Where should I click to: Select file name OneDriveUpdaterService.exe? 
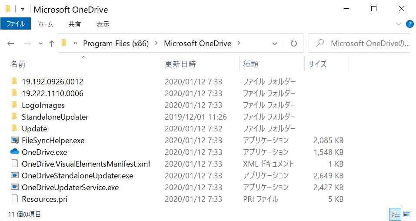coord(70,188)
